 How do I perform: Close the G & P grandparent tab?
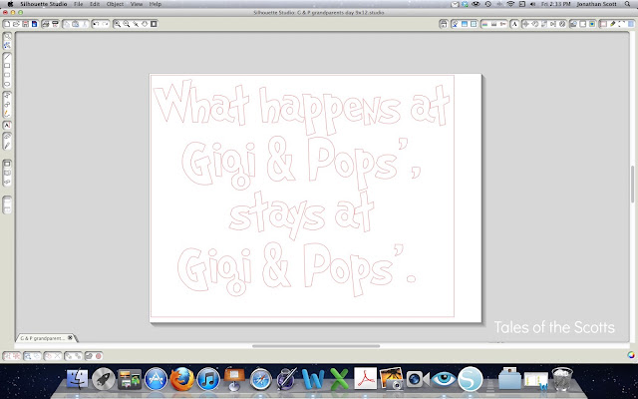coord(70,337)
